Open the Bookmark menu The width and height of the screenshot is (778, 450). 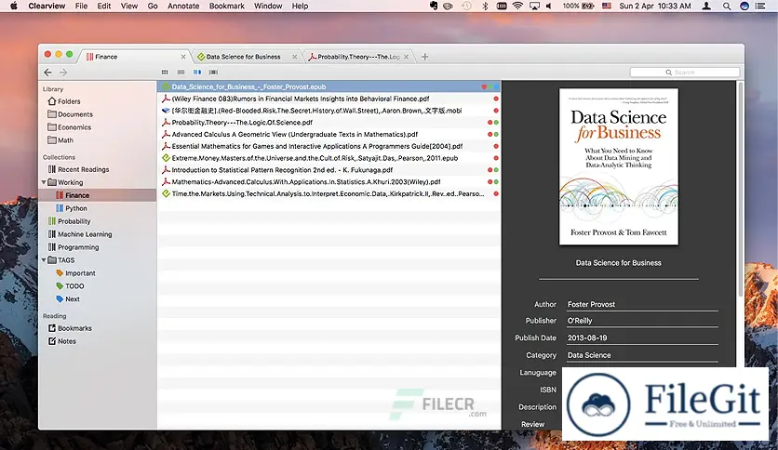click(x=227, y=6)
